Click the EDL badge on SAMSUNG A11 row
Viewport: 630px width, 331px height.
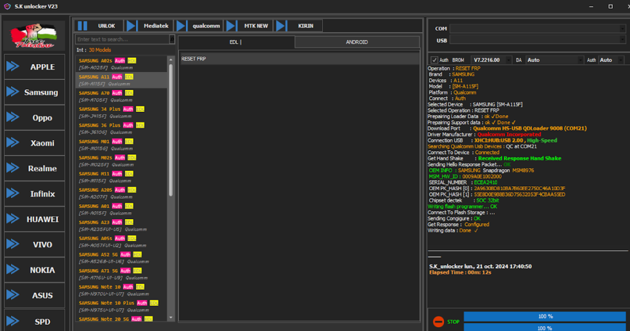129,77
